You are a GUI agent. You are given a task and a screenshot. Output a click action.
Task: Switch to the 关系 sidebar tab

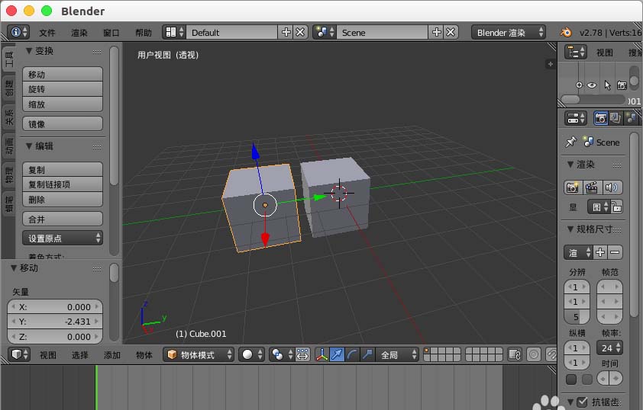point(9,117)
